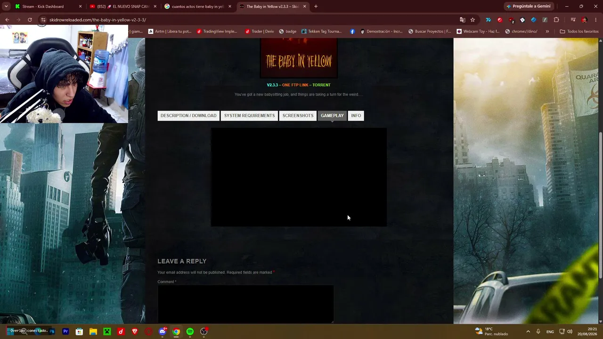The height and width of the screenshot is (339, 603).
Task: Bookmark this page with the star icon
Action: click(x=473, y=20)
